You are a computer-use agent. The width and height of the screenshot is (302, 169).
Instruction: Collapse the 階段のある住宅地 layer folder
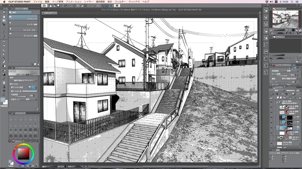(277, 102)
